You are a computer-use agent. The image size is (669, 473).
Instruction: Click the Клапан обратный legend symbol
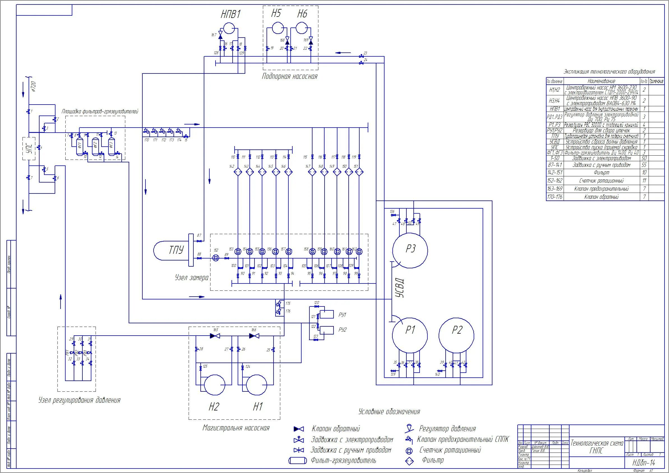[299, 429]
